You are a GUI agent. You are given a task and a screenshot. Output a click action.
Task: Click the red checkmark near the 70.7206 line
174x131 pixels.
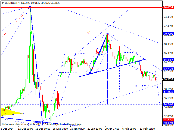tap(89, 32)
